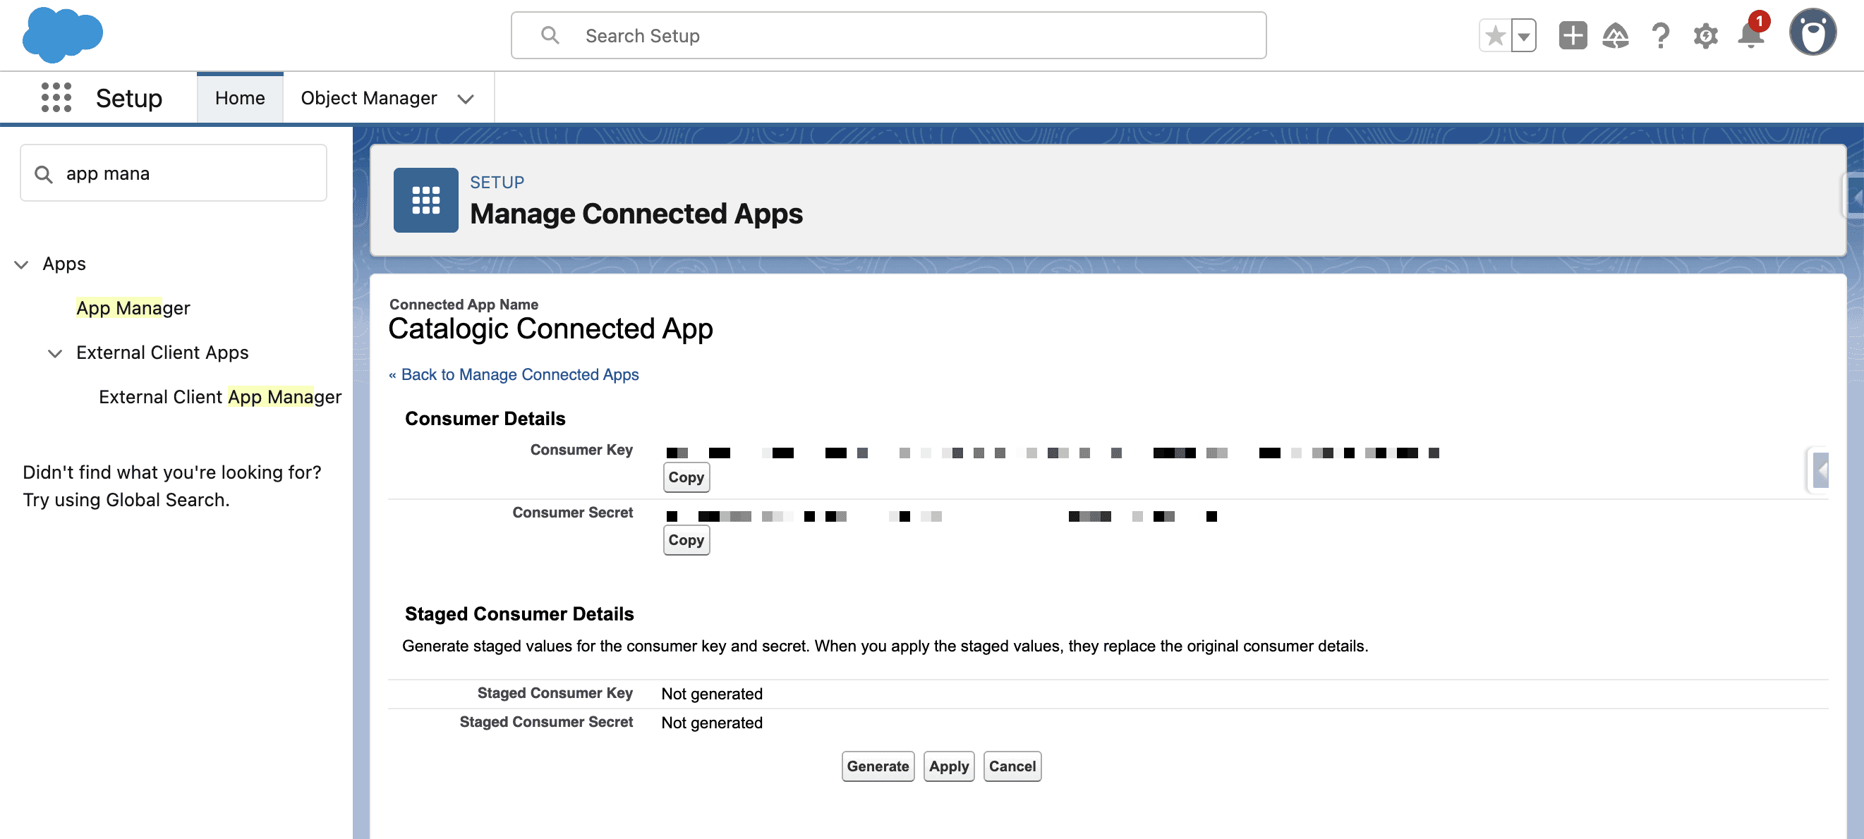Expand Object Manager tab chevron
1864x839 pixels.
466,99
